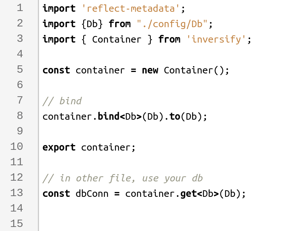This screenshot has width=288, height=231.
Task: Click the dbConn variable name
Action: pos(92,194)
